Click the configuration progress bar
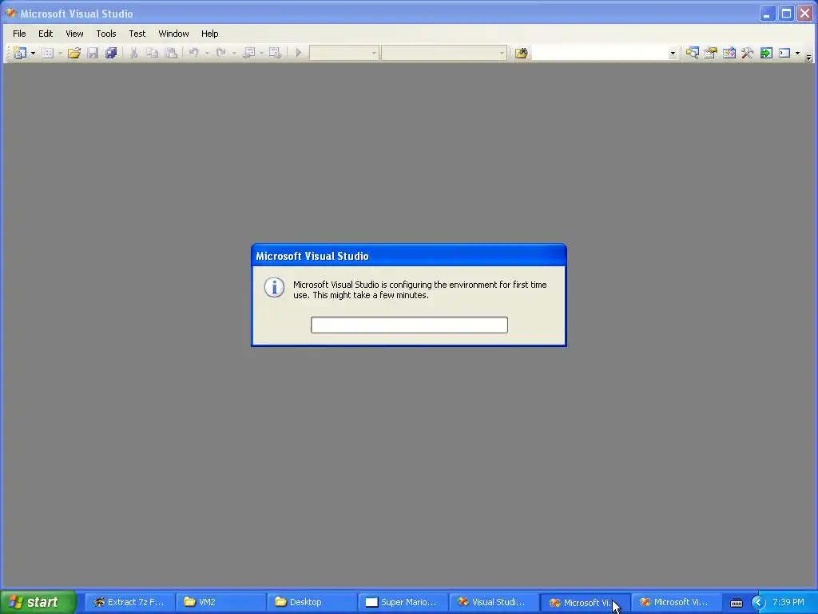The image size is (818, 614). [x=409, y=325]
